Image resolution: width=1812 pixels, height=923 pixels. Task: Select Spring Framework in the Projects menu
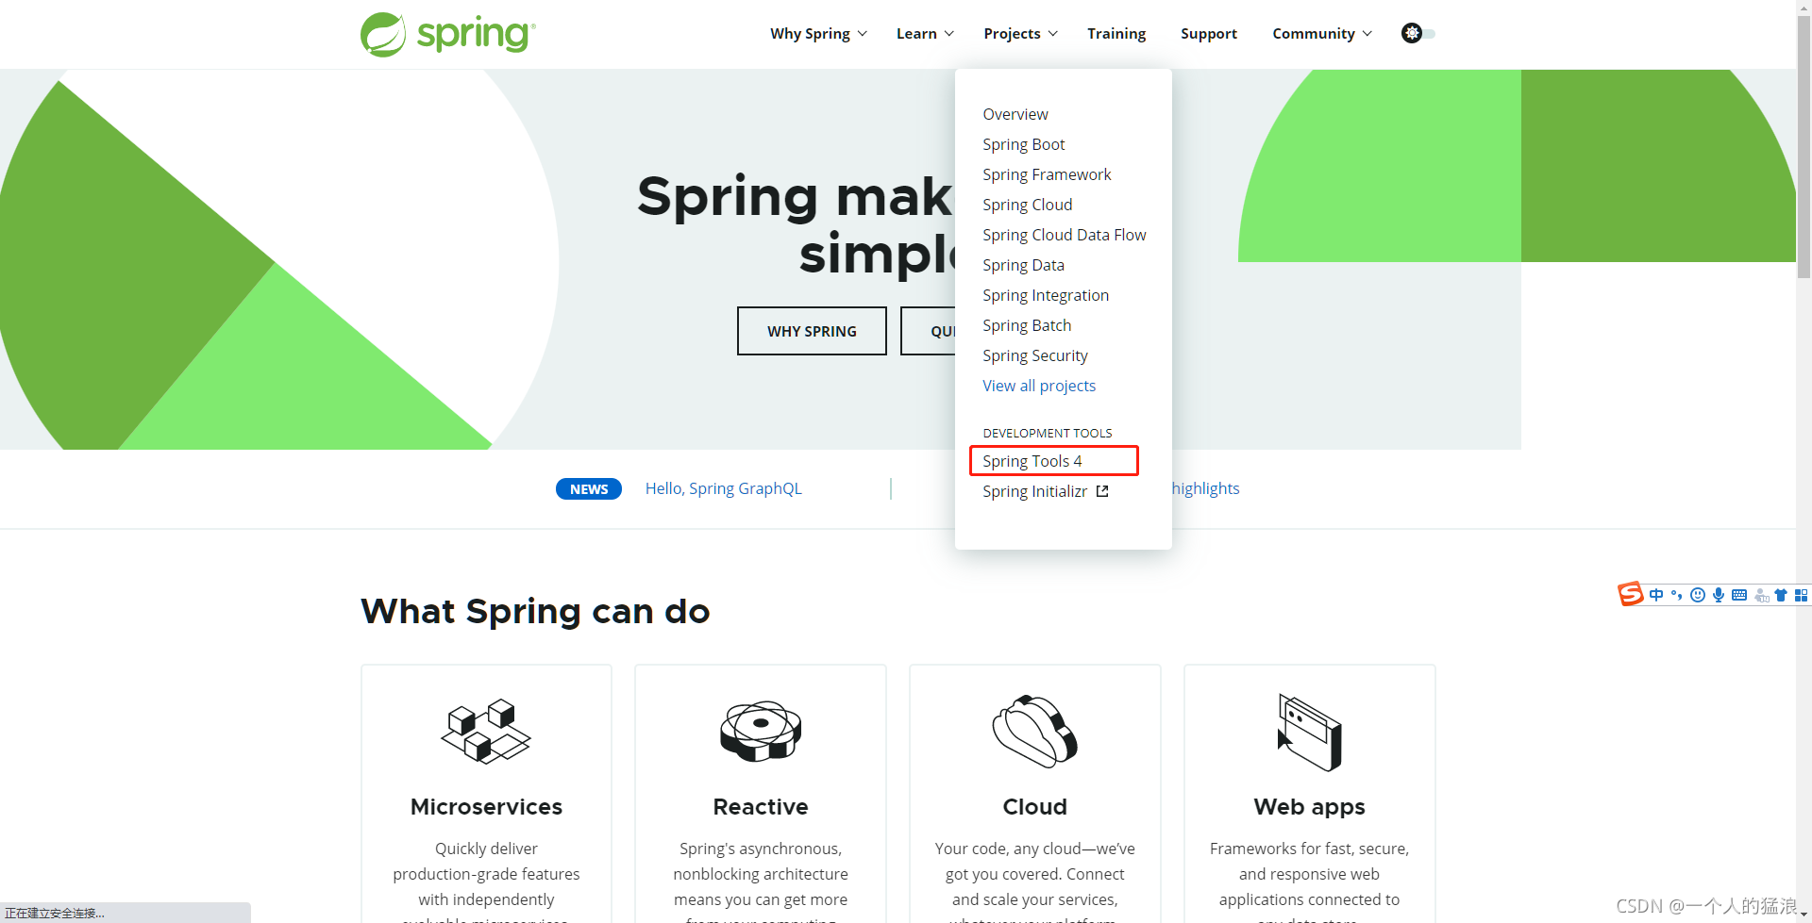[1047, 174]
